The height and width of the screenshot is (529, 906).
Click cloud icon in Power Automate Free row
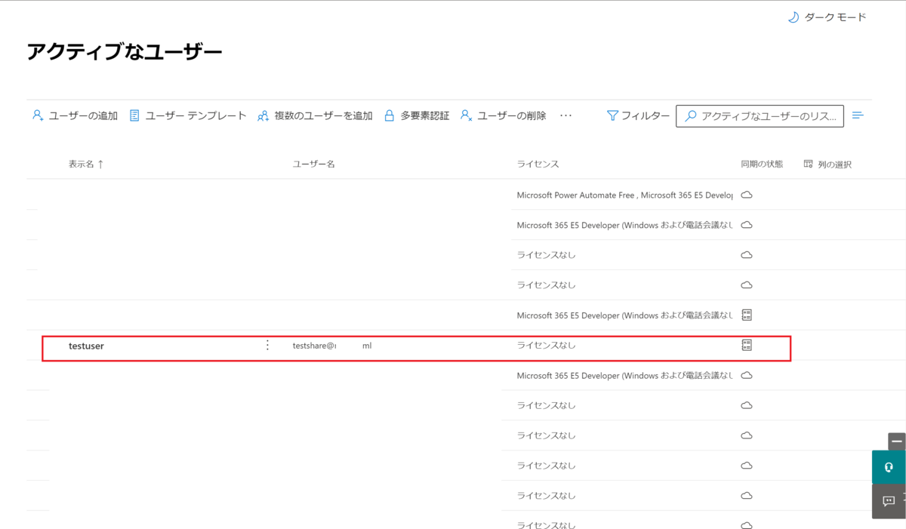click(x=747, y=195)
